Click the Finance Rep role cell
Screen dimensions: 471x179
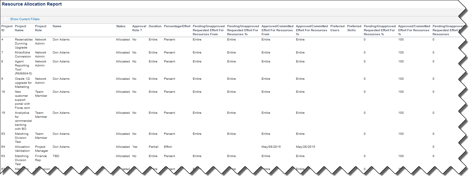point(41,158)
